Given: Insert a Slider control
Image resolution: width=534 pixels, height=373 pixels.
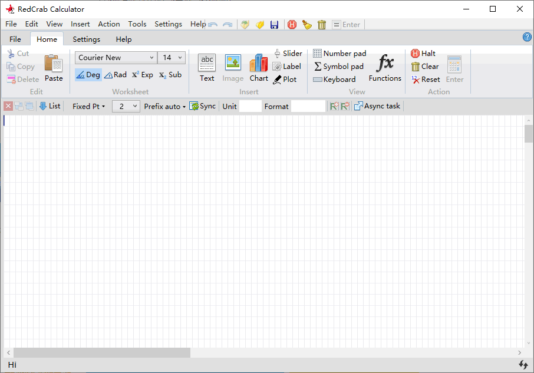Looking at the screenshot, I should 288,54.
